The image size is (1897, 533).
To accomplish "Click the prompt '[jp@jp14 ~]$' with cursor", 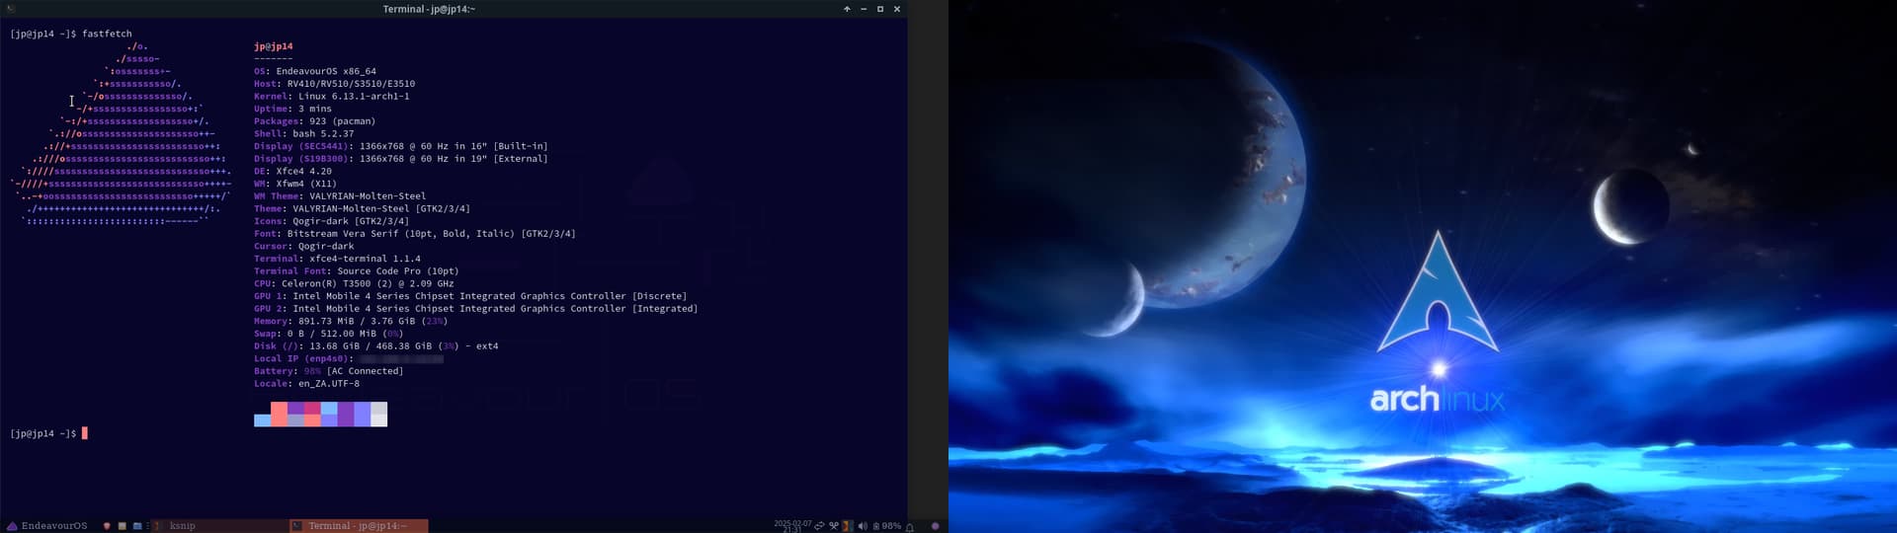I will pyautogui.click(x=43, y=433).
